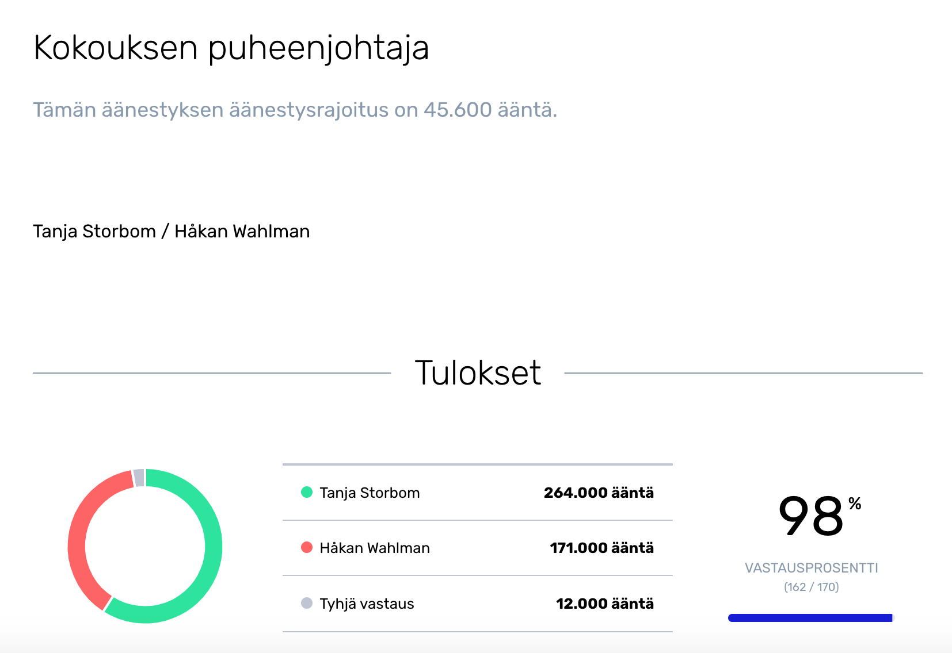Click the 264.000 ääntä vote count
952x653 pixels.
599,493
